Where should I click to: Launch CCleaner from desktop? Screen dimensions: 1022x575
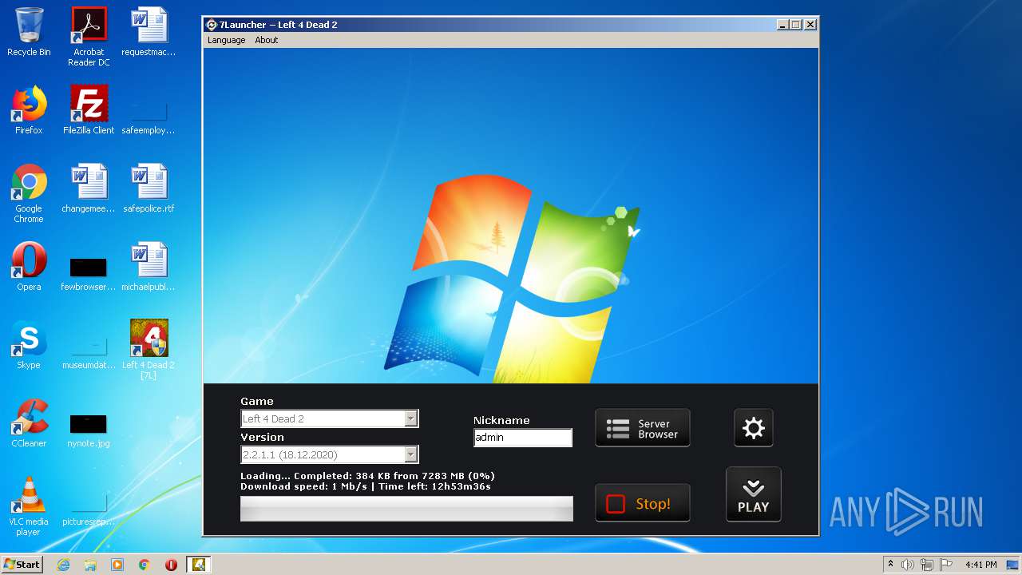coord(29,423)
